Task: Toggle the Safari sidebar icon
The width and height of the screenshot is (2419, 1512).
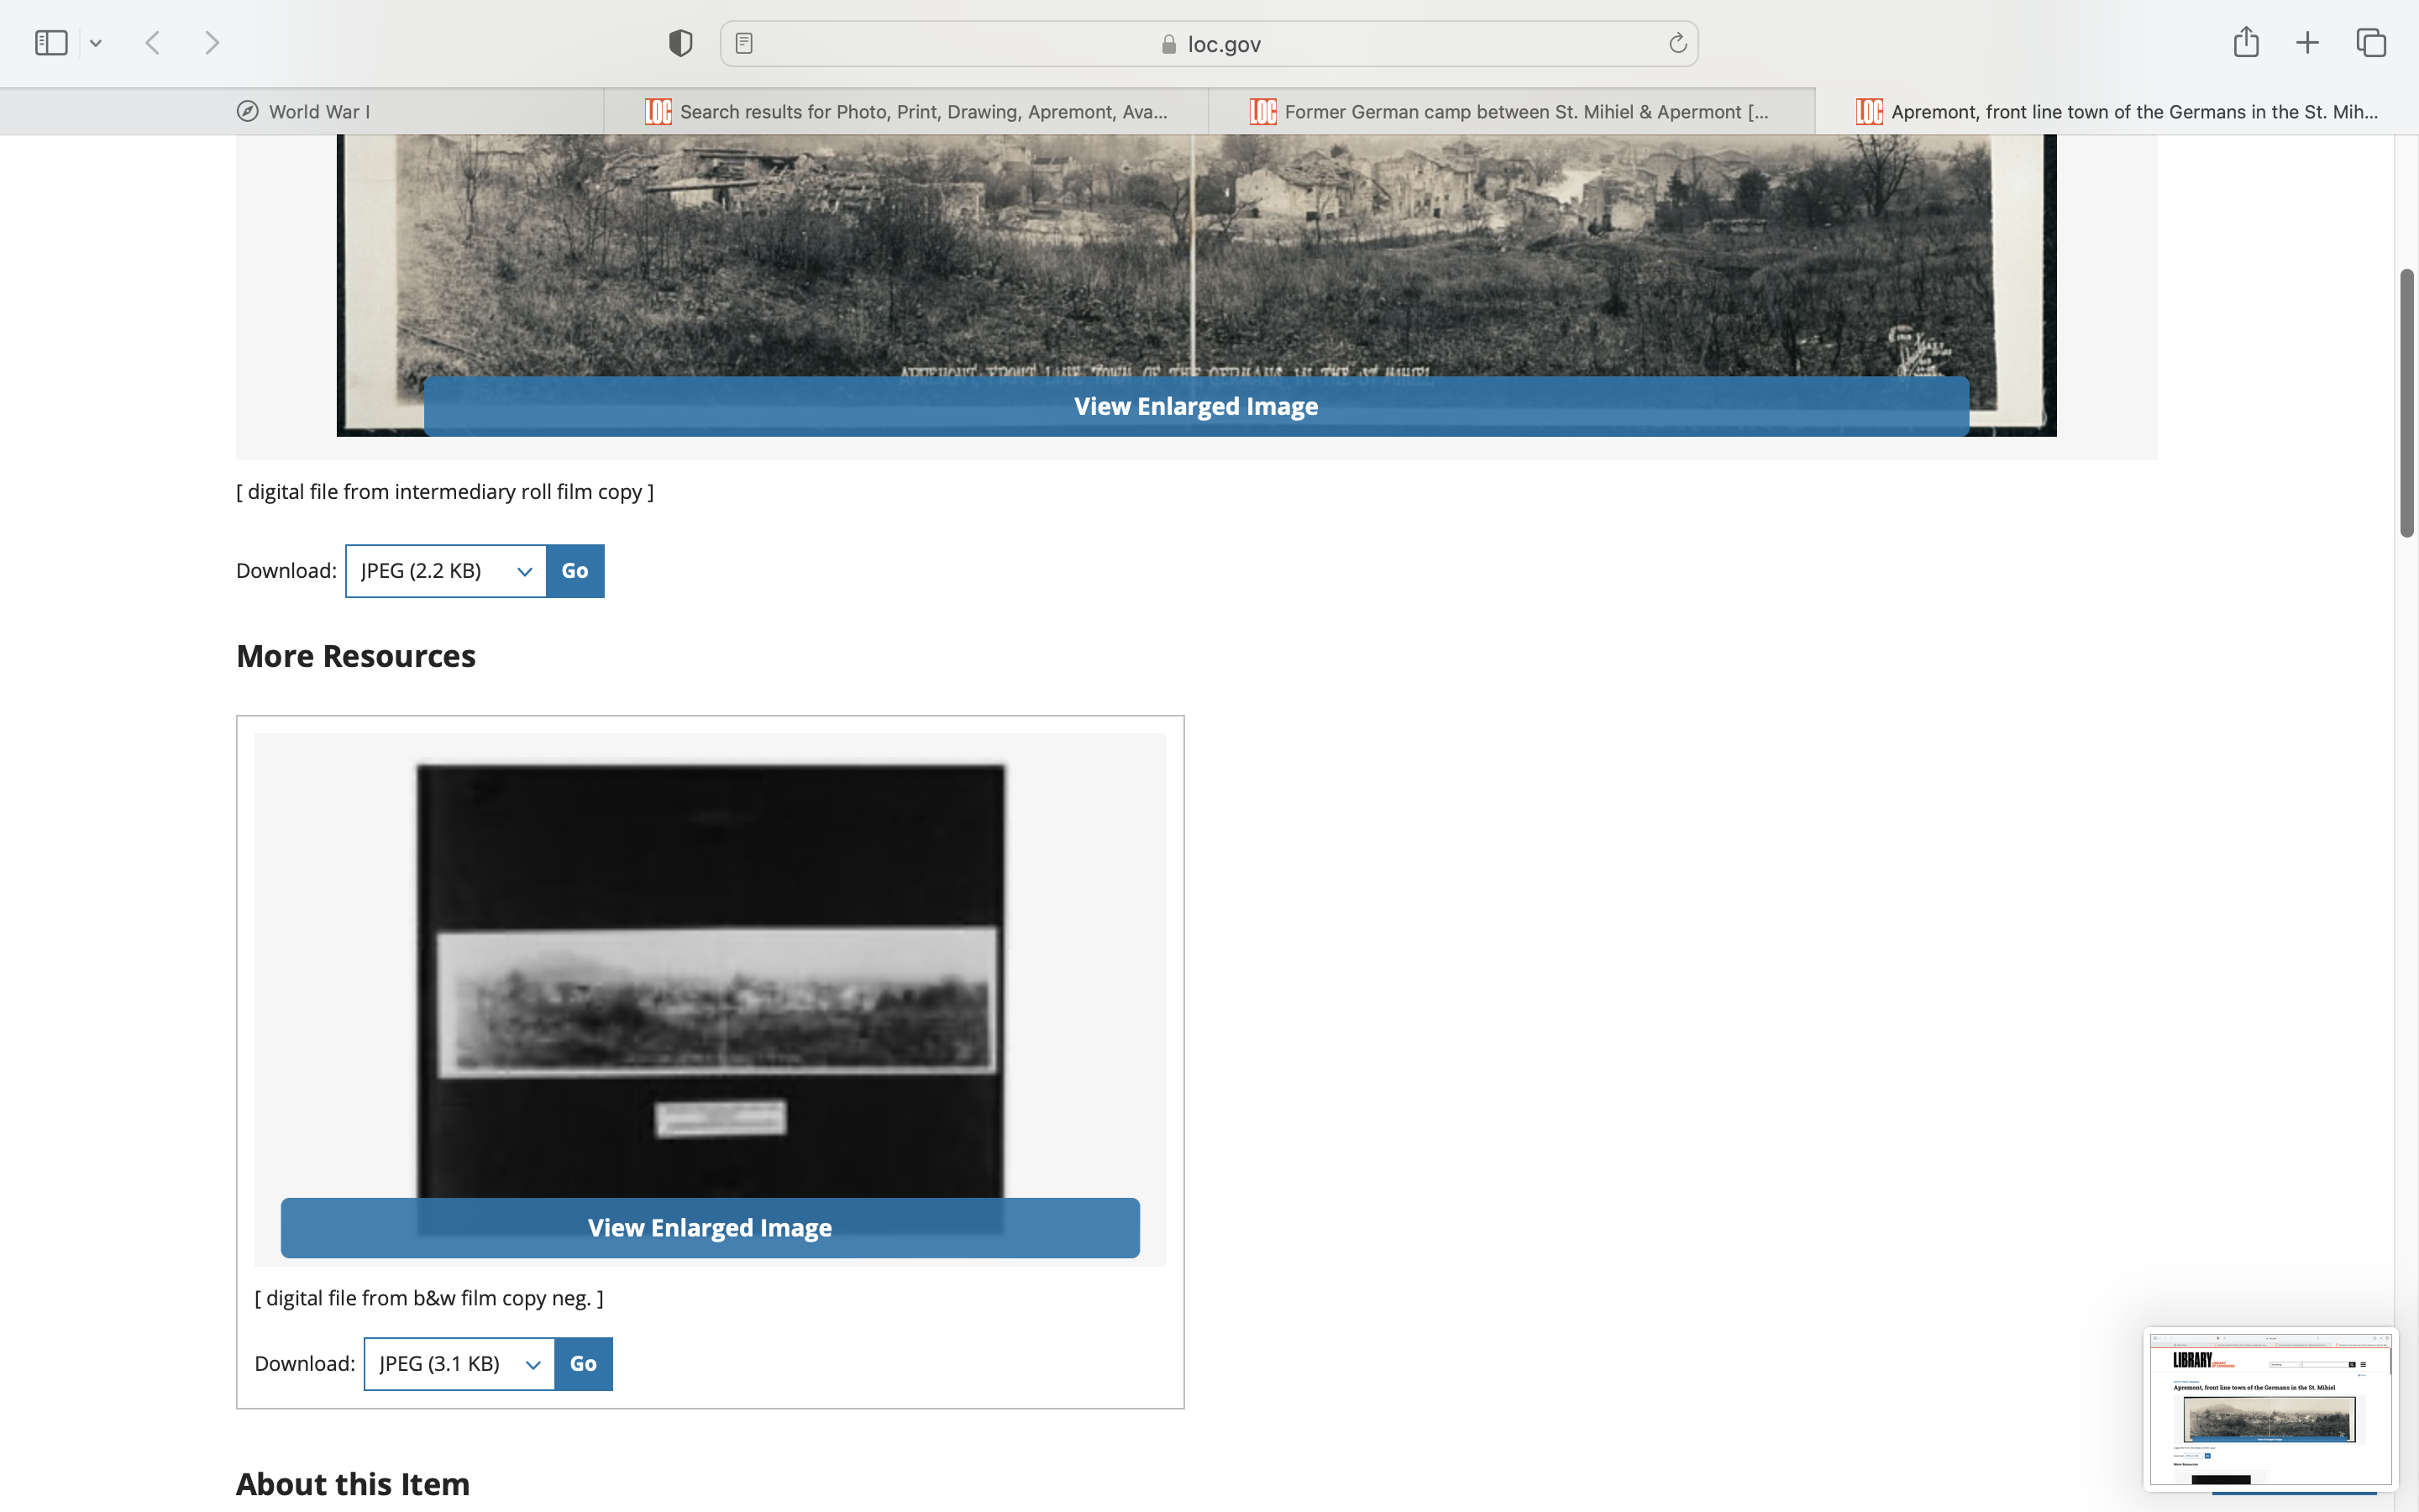Action: (51, 43)
